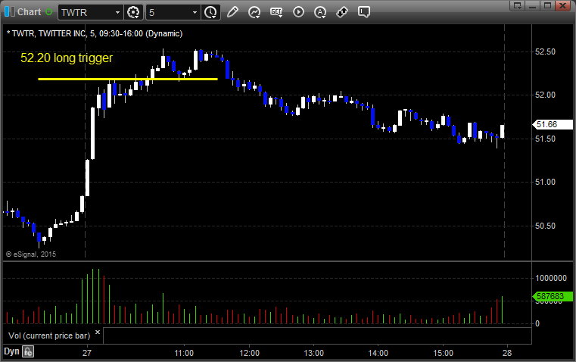
Task: Click the 14:00 time axis label
Action: point(378,353)
